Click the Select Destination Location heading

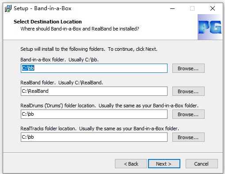[x=48, y=22]
